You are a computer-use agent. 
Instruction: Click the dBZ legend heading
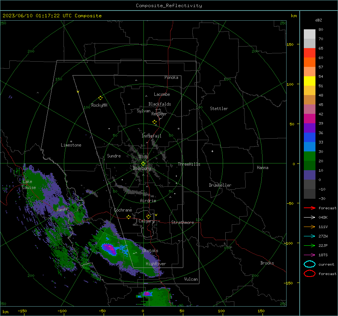(x=318, y=20)
